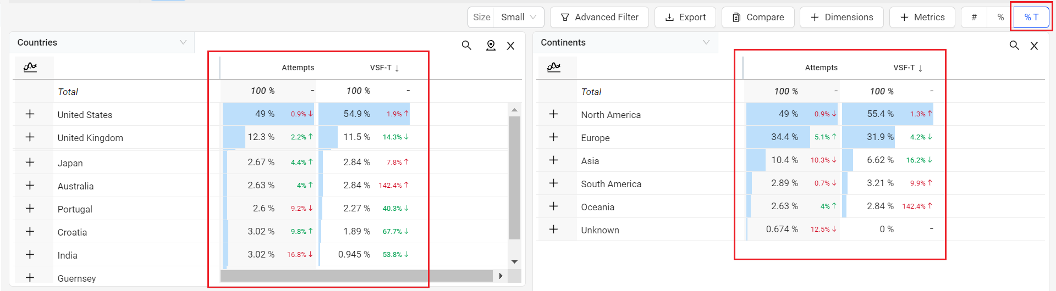Close the Countries panel

coord(510,46)
